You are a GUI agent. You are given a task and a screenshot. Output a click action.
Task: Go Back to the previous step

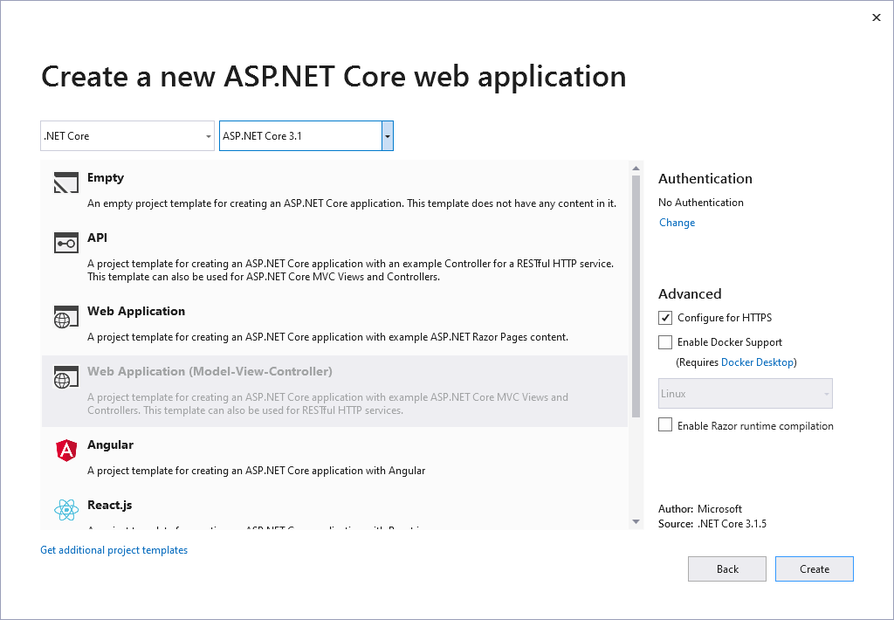coord(727,568)
